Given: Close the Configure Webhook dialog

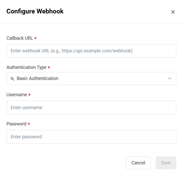Looking at the screenshot, I should 173,12.
